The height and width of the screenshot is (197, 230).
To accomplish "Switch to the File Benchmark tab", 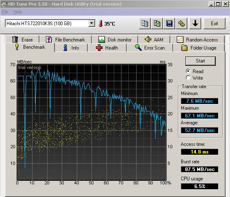I will (x=65, y=39).
